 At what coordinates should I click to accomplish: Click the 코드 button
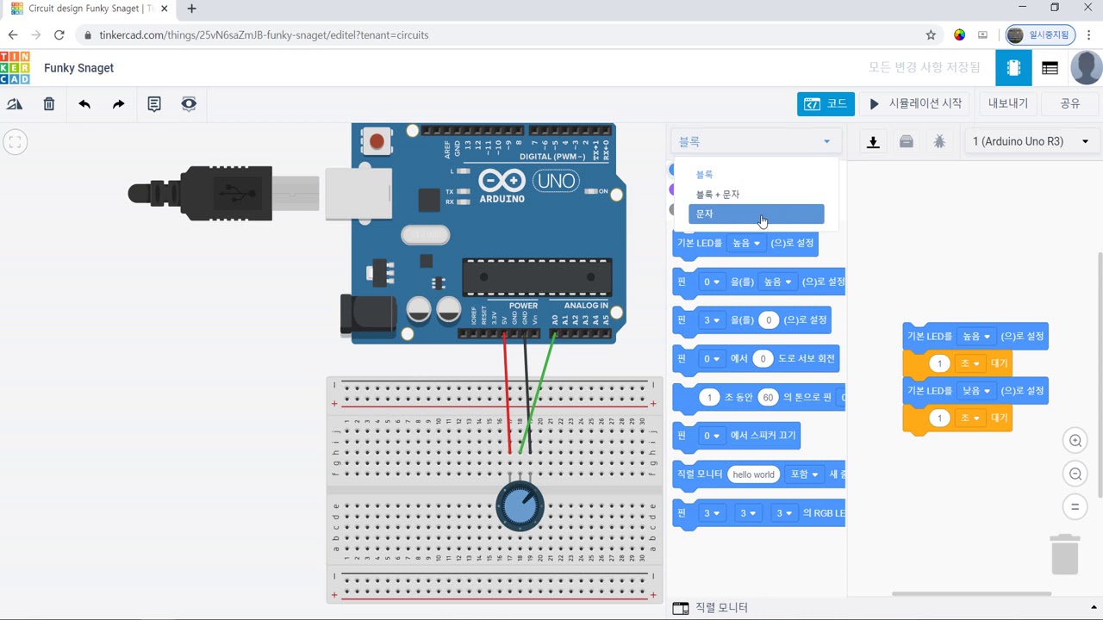[x=826, y=103]
